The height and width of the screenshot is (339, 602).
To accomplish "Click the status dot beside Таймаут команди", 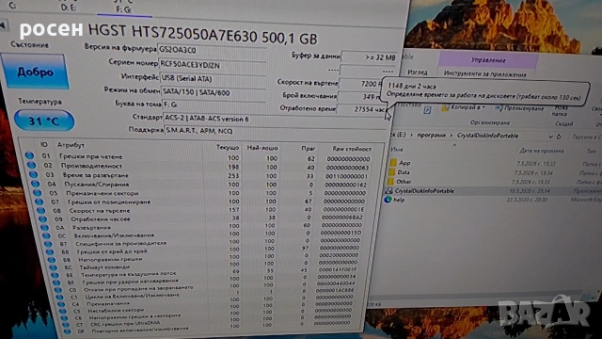I will (53, 267).
